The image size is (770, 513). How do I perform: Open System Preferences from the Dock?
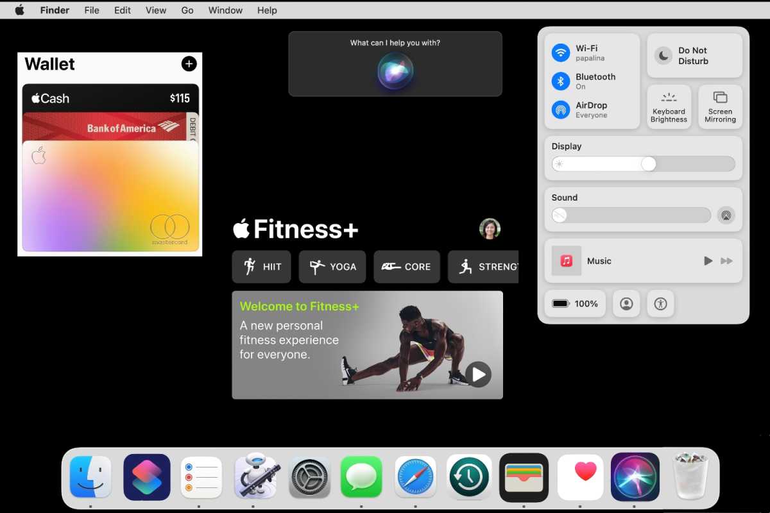point(310,477)
